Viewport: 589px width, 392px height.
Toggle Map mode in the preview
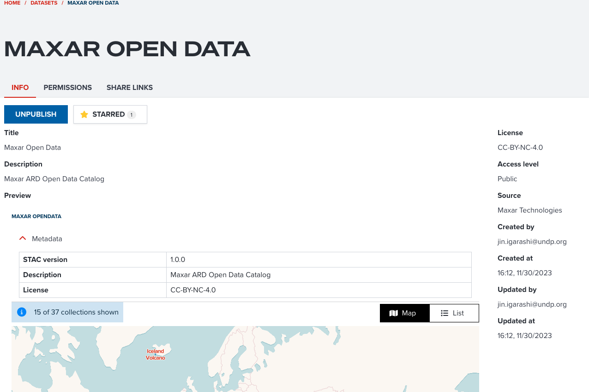tap(404, 313)
